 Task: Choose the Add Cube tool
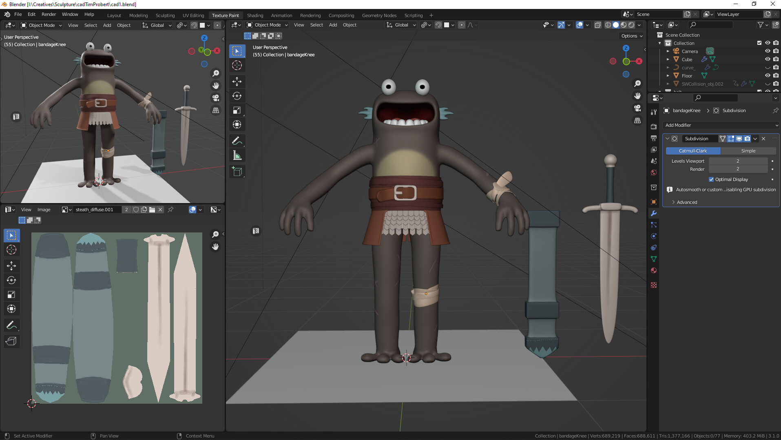pos(237,172)
